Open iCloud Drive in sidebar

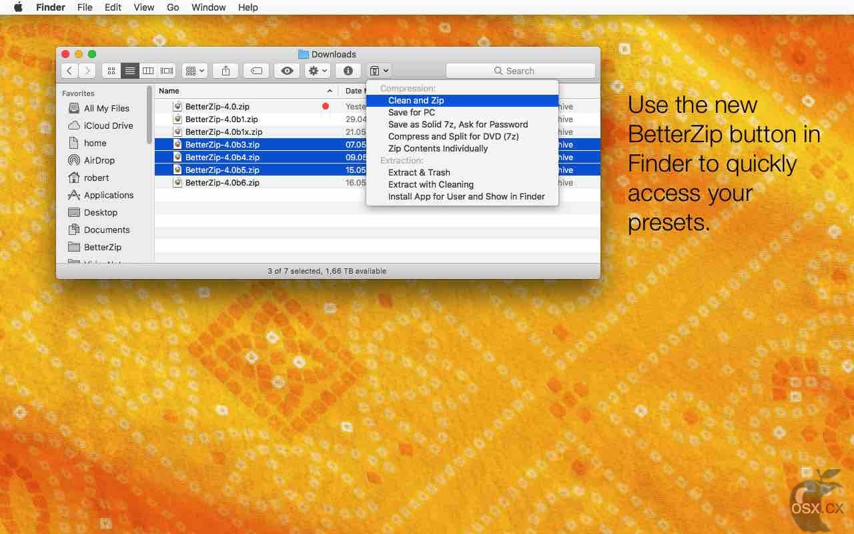pos(108,125)
